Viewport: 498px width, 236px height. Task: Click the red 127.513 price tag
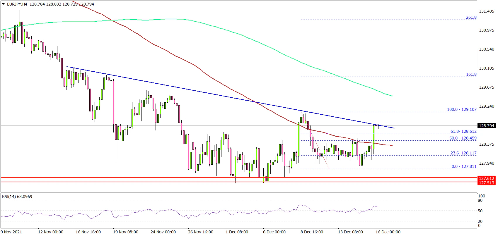click(x=486, y=182)
